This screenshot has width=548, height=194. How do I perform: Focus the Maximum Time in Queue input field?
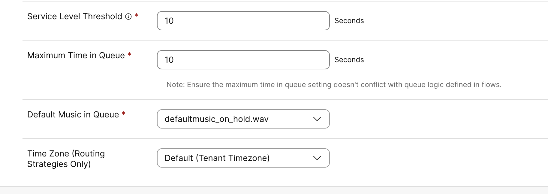(243, 60)
